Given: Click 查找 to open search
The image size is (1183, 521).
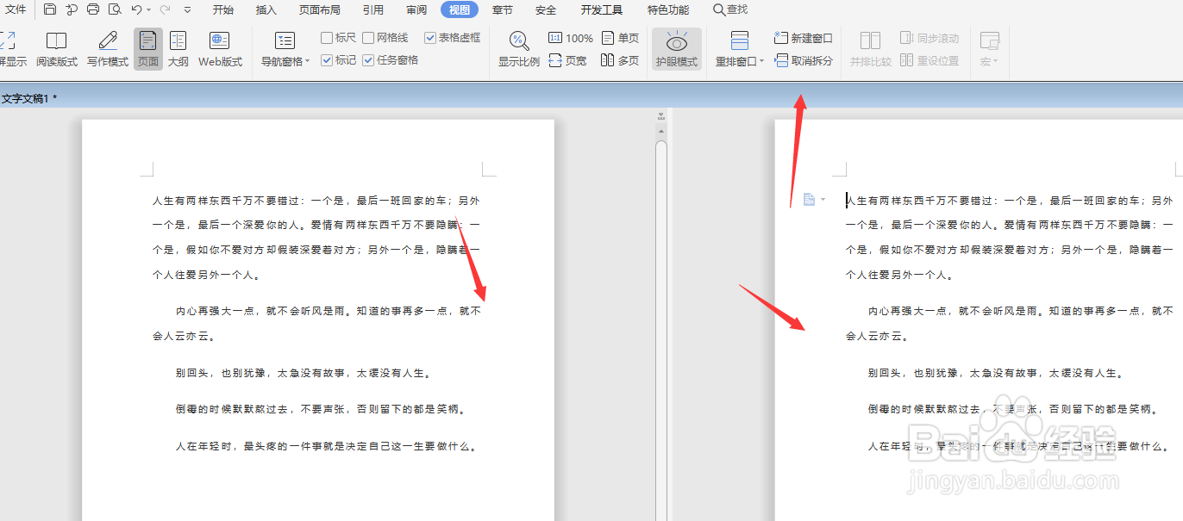Looking at the screenshot, I should click(x=729, y=9).
